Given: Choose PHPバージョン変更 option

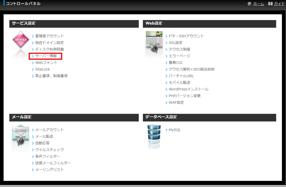Looking at the screenshot, I should pyautogui.click(x=185, y=96).
